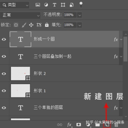
Task: Click the fx badge on 三个单独的图层
Action: pos(116,108)
